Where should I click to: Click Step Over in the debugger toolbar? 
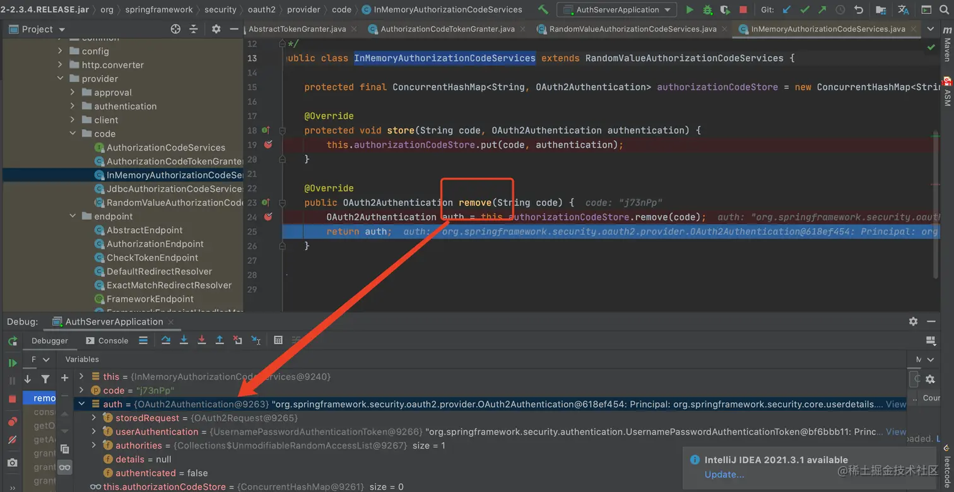pos(166,340)
